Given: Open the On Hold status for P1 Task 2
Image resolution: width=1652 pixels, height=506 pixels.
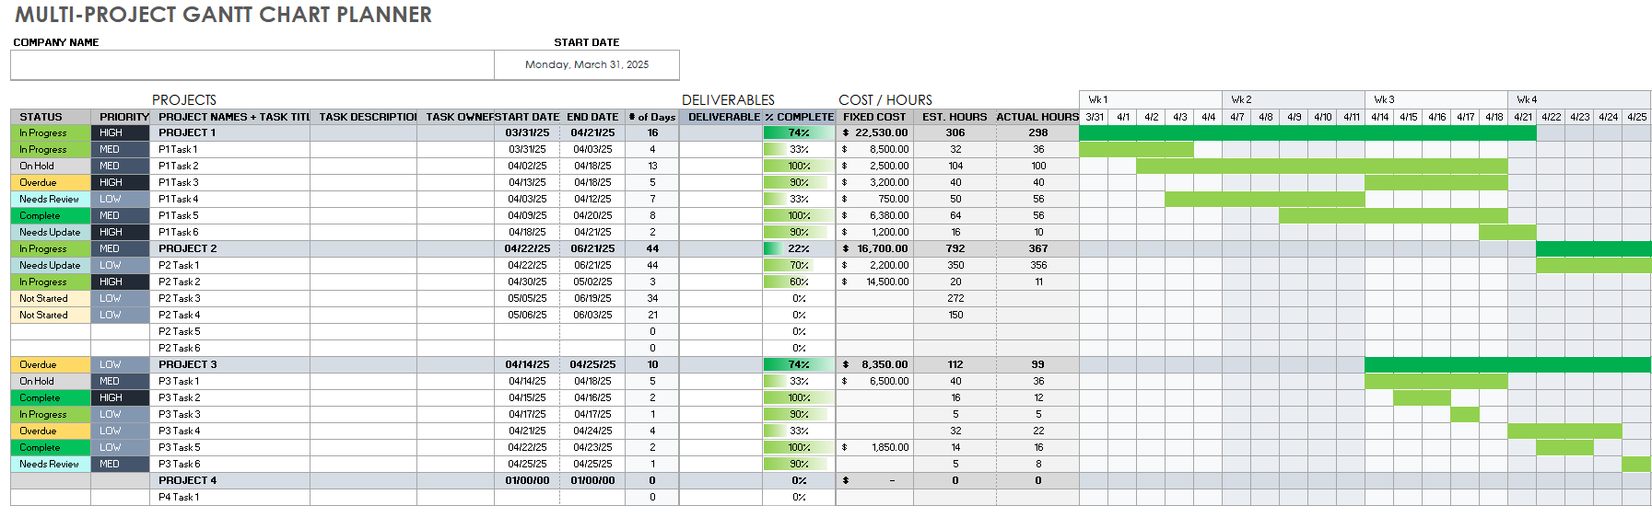Looking at the screenshot, I should [50, 166].
